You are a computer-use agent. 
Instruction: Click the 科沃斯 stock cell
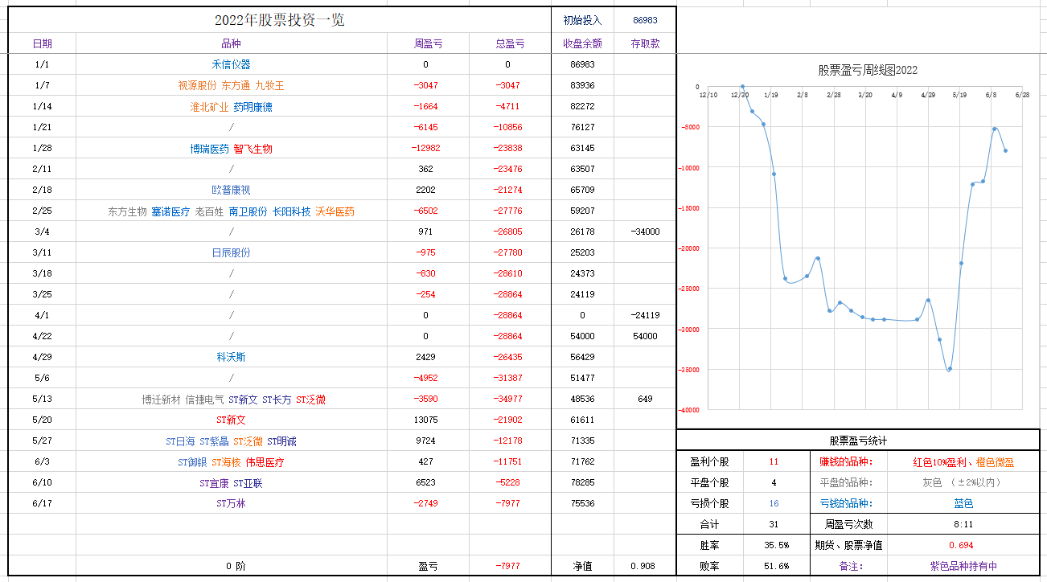click(x=232, y=357)
